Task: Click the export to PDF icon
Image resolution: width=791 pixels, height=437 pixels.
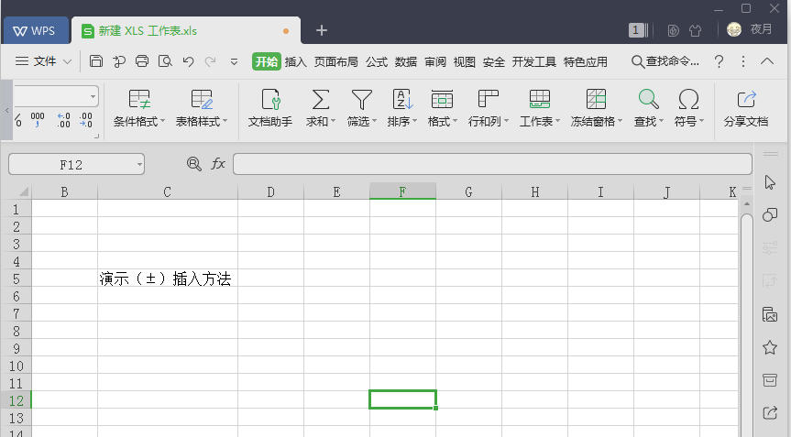Action: 119,61
